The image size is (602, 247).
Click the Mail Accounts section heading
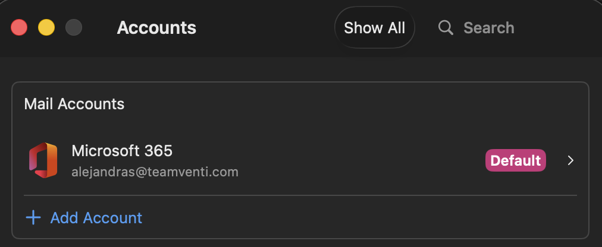74,104
